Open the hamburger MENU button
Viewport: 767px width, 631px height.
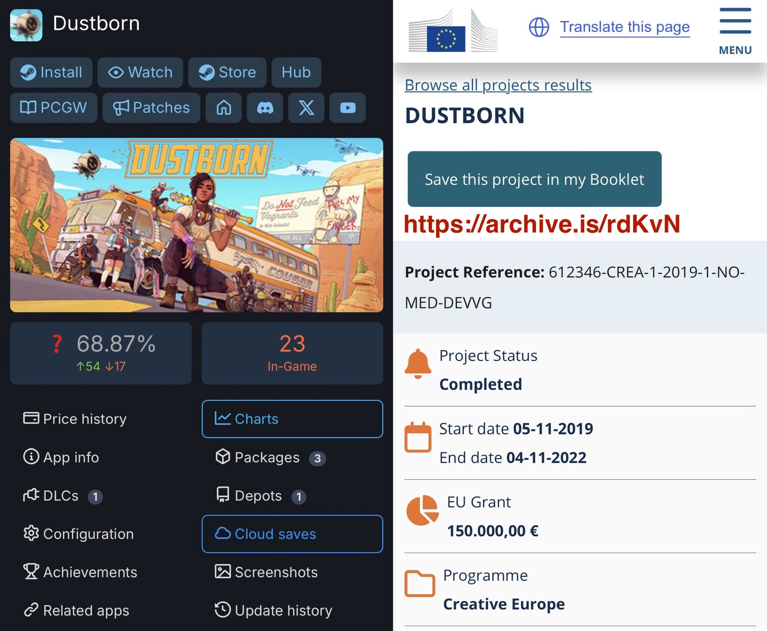coord(735,31)
